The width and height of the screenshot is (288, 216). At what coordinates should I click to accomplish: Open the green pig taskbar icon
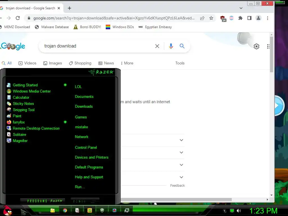click(x=90, y=210)
